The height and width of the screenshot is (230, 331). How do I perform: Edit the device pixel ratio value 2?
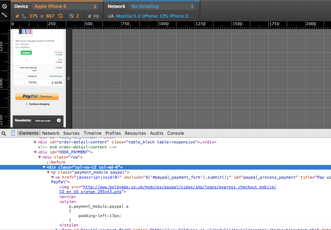pyautogui.click(x=78, y=16)
